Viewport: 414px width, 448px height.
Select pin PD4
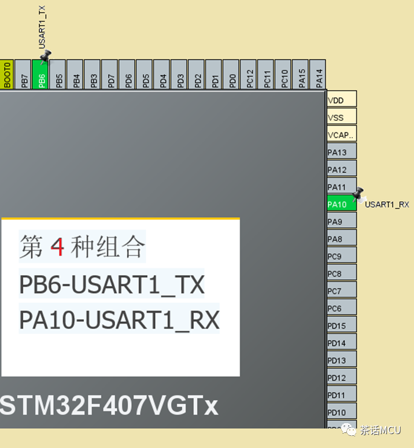coord(161,75)
